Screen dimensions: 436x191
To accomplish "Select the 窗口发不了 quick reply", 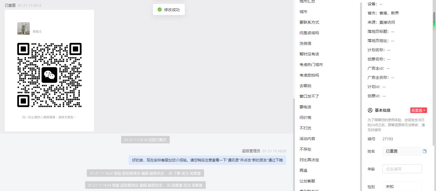I will pos(309,96).
